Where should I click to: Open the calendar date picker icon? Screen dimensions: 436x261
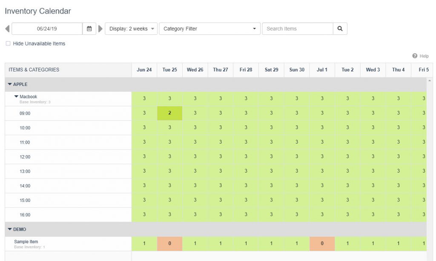tap(89, 28)
